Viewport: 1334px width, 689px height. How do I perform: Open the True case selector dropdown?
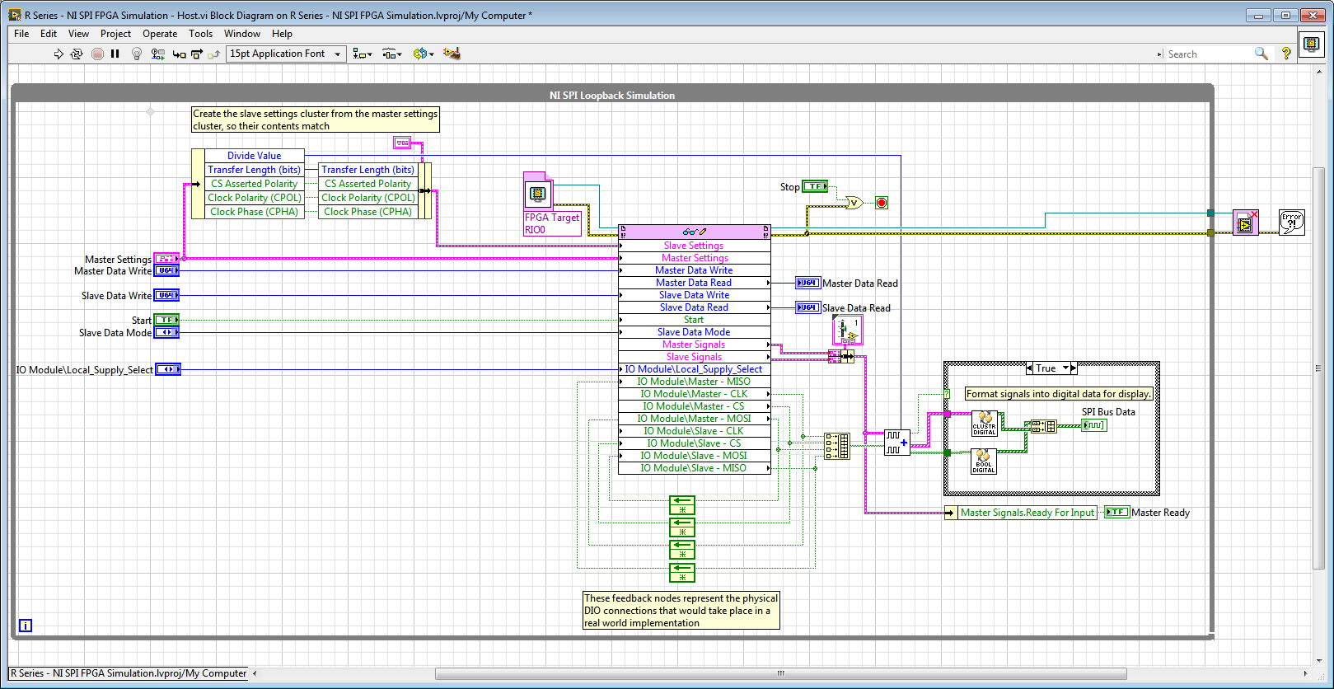[x=1065, y=368]
